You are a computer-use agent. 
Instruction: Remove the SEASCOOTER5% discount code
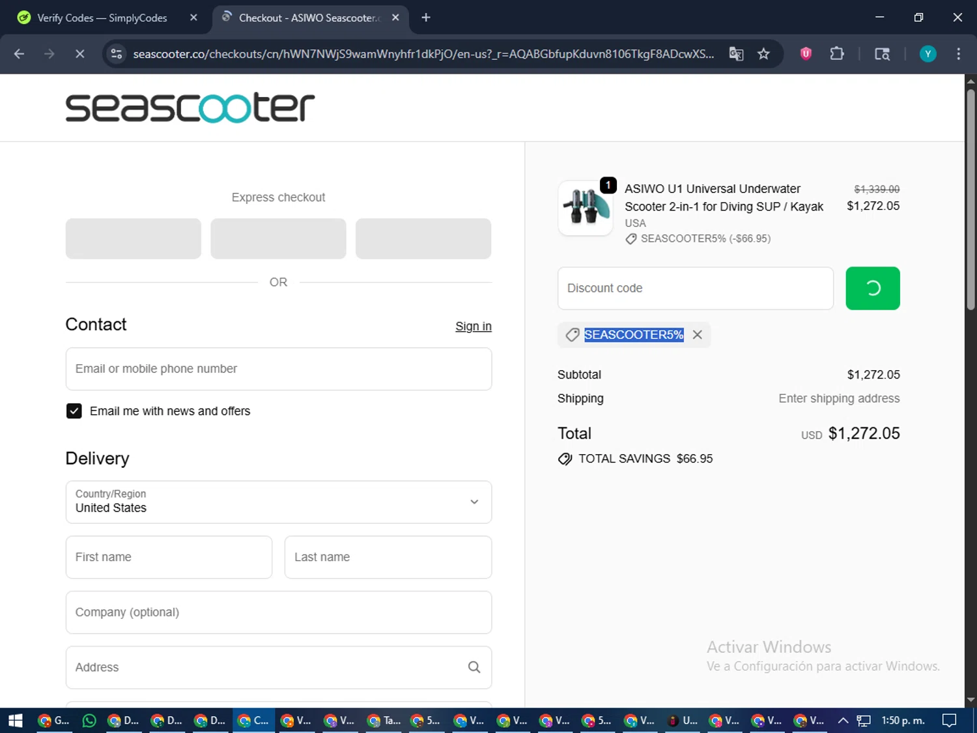point(698,334)
